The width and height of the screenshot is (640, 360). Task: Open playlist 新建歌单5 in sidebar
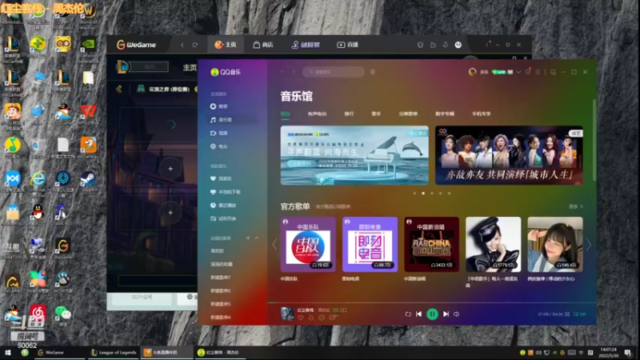coord(221,304)
